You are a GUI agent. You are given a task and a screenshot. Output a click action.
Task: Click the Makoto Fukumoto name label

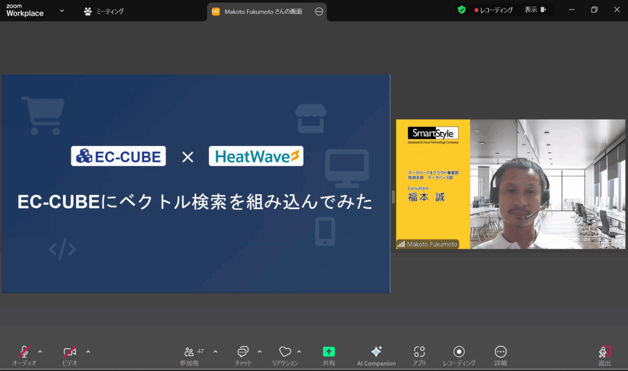pos(427,244)
